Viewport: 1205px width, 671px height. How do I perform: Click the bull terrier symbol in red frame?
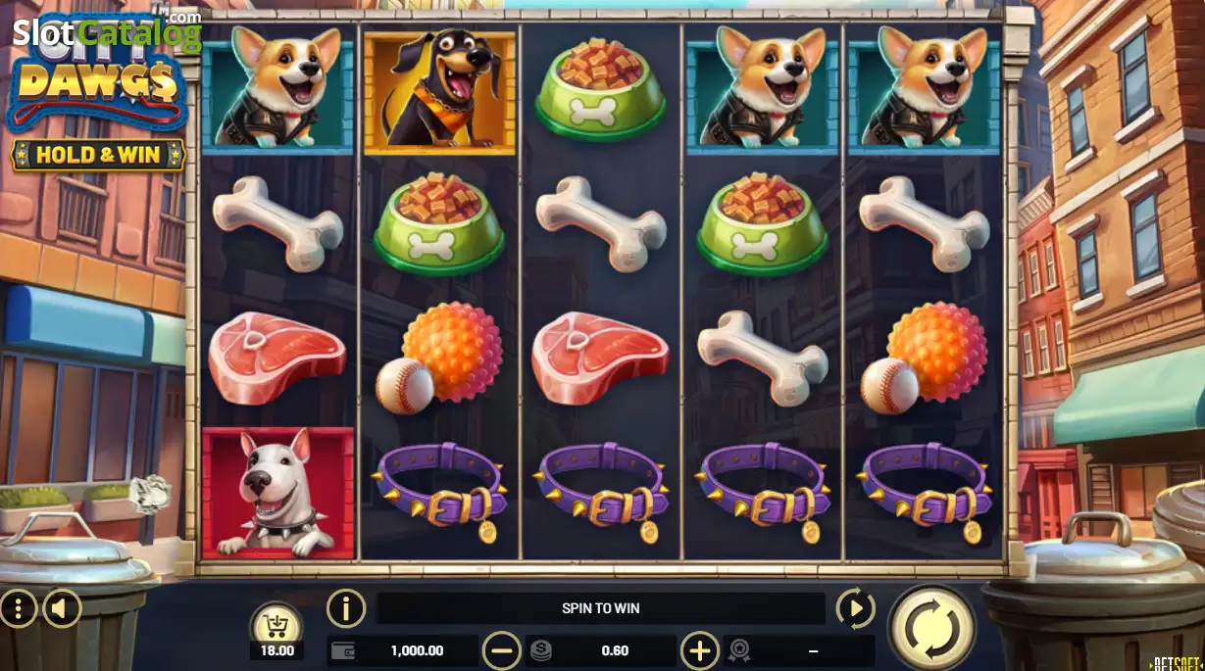[277, 492]
